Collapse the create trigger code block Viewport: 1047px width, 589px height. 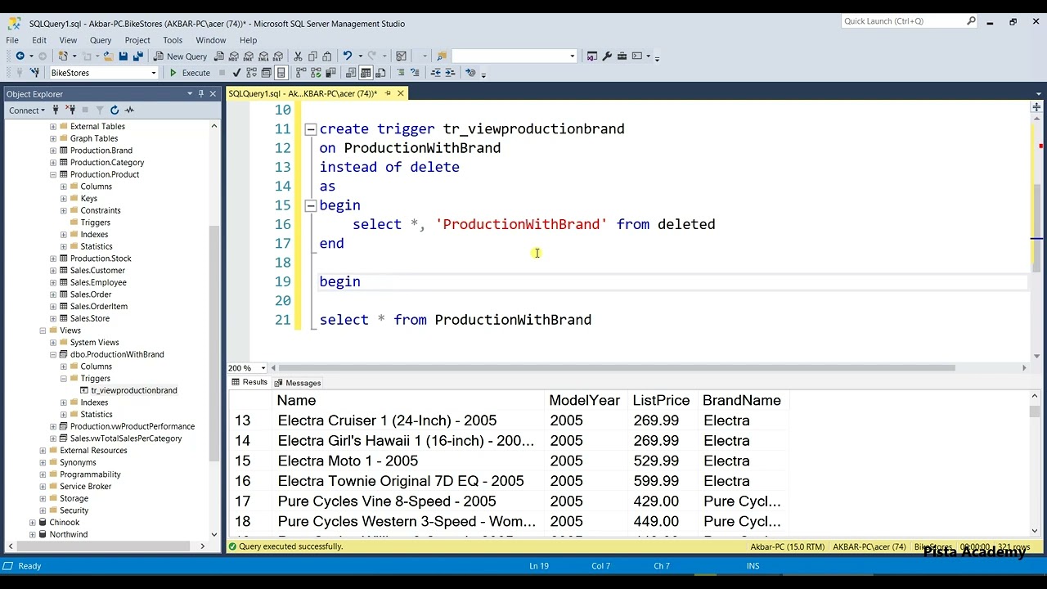pyautogui.click(x=311, y=129)
